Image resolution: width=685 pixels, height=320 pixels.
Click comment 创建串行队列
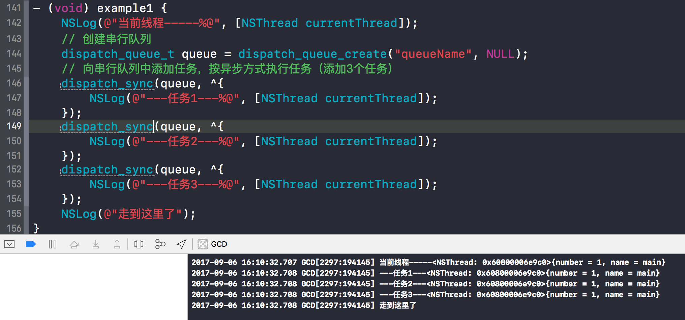(106, 39)
